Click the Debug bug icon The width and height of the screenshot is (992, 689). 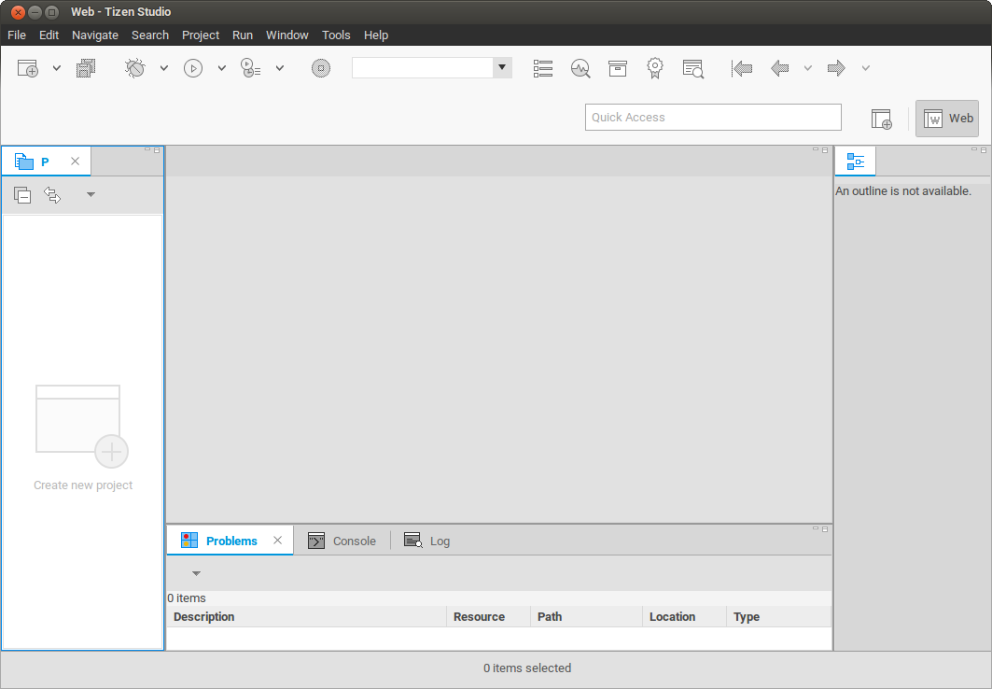tap(135, 68)
